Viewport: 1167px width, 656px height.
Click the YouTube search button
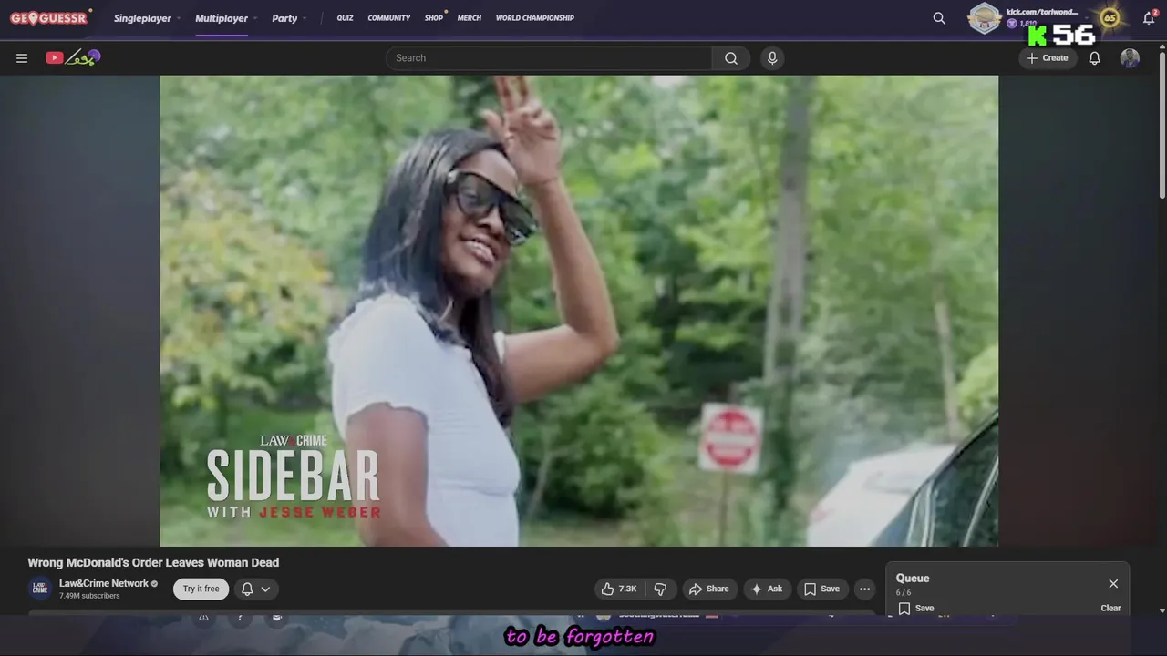[x=731, y=58]
